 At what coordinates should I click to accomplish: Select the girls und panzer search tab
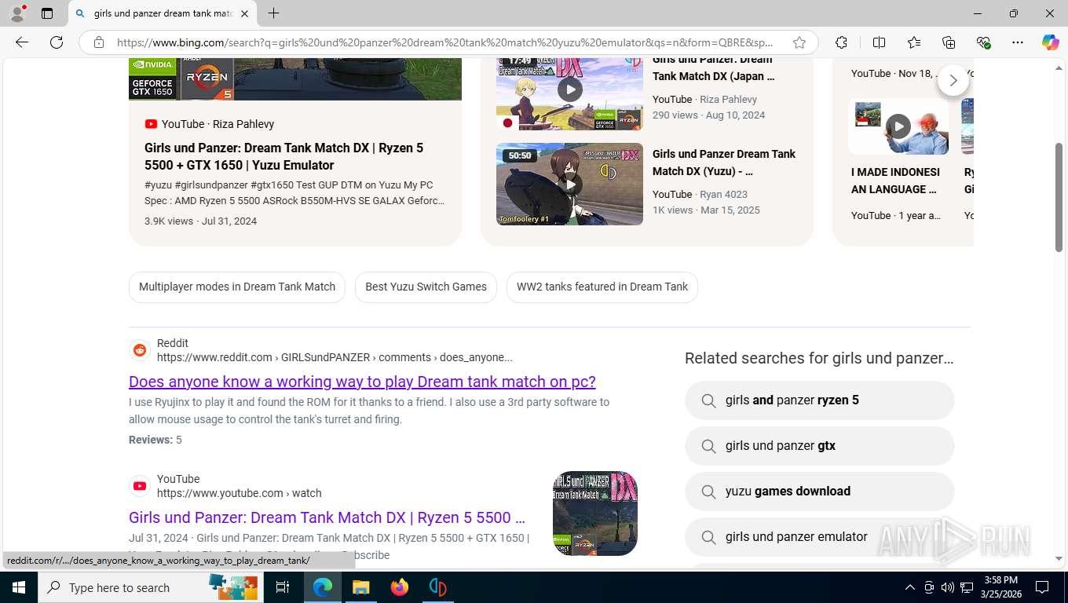[162, 13]
